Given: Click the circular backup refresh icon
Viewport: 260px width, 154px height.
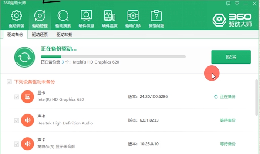Looking at the screenshot, I should (x=24, y=57).
